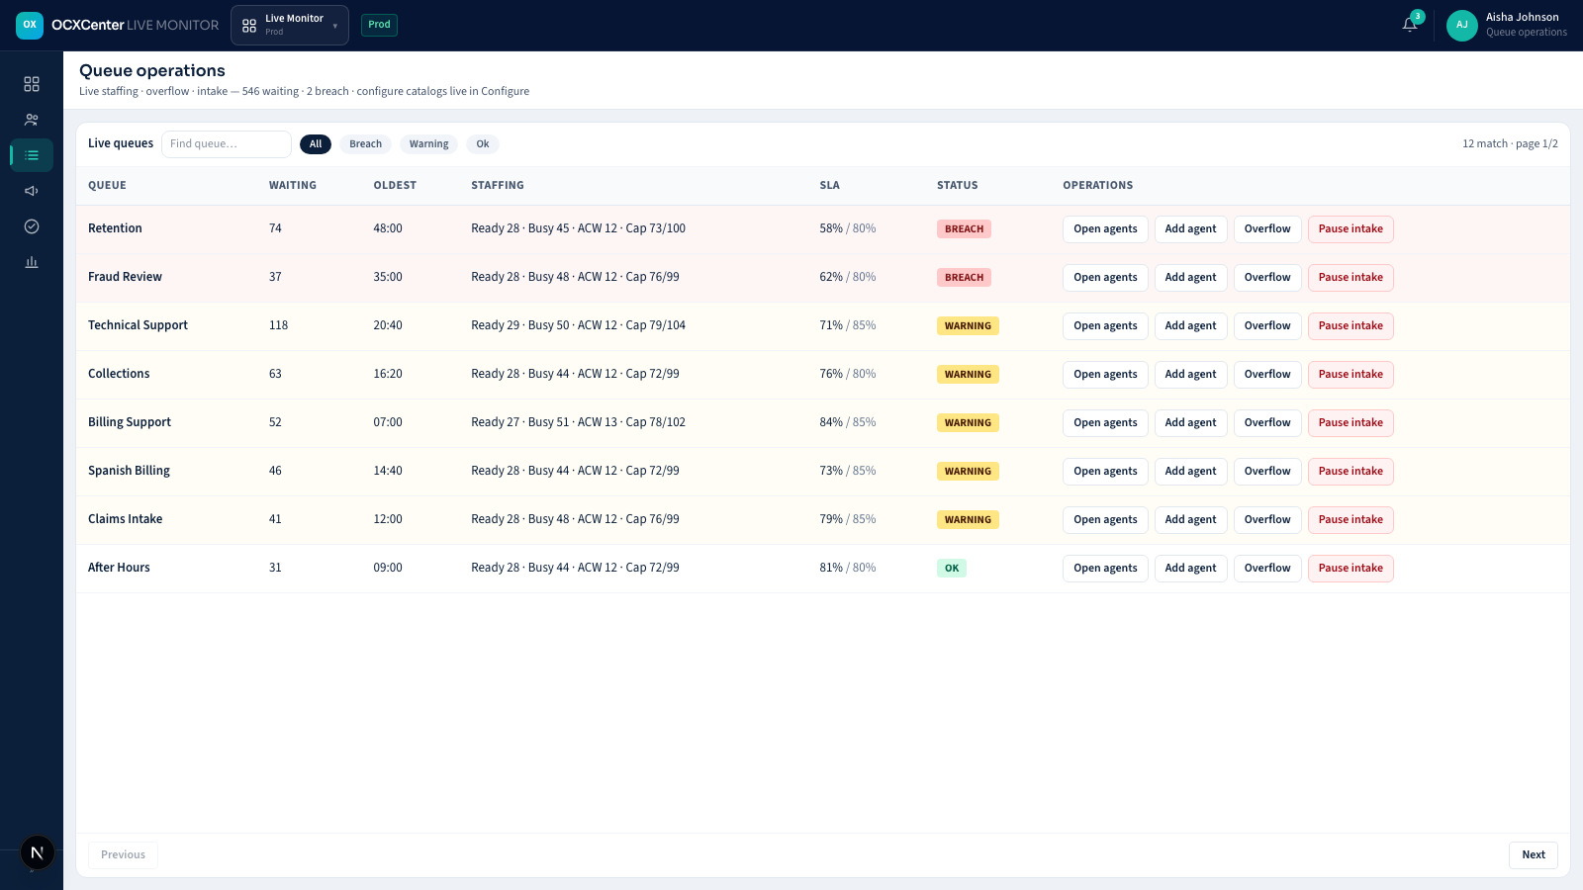Filter queues by Breach
The width and height of the screenshot is (1583, 890).
365,144
